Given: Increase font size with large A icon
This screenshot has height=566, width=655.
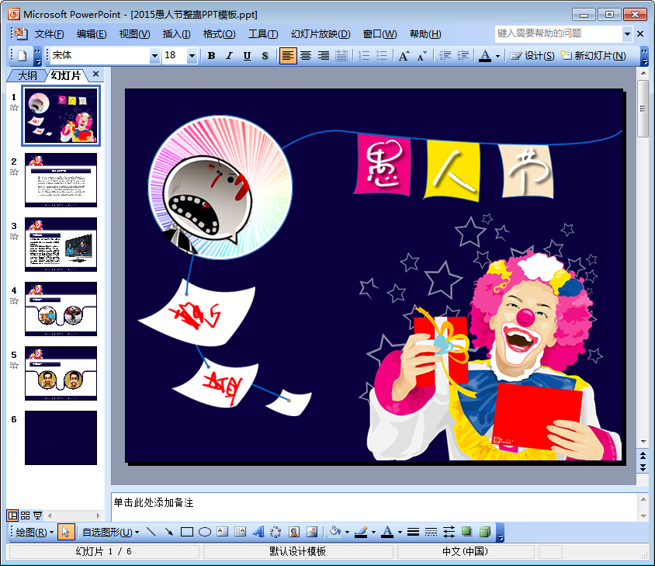Looking at the screenshot, I should [x=404, y=56].
